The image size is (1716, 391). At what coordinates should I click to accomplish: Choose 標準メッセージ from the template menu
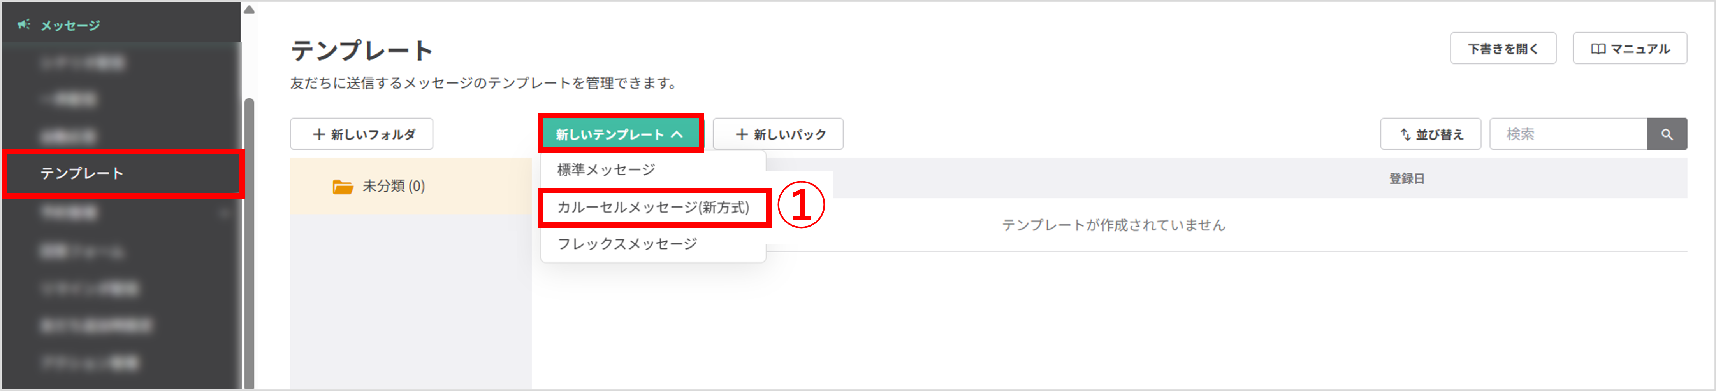pos(606,169)
